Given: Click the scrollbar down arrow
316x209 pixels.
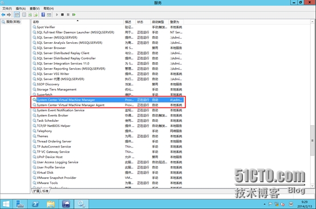Looking at the screenshot, I should coord(313,186).
